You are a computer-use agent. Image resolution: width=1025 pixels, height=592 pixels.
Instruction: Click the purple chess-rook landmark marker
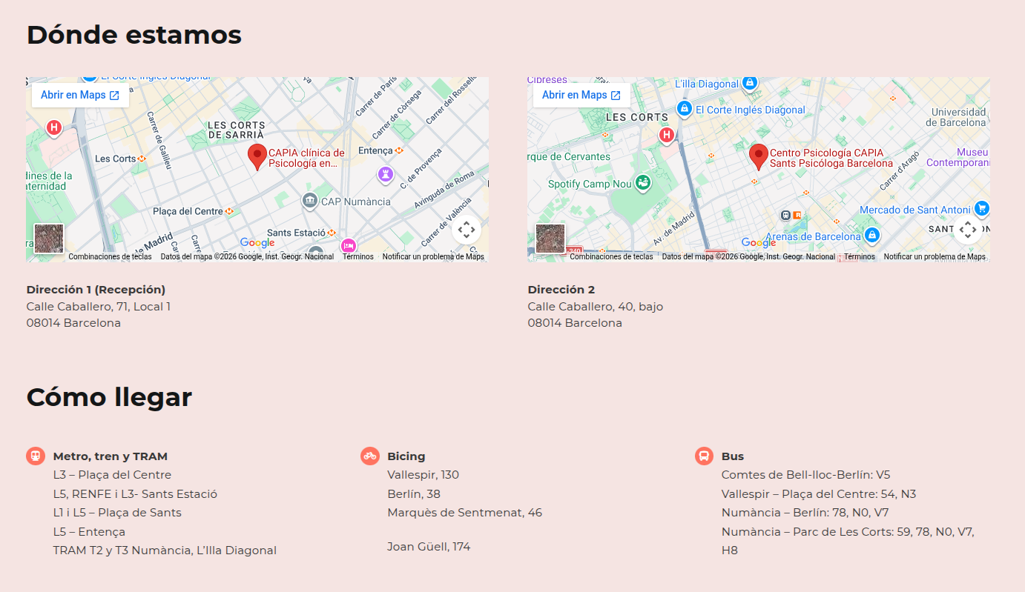(x=385, y=174)
